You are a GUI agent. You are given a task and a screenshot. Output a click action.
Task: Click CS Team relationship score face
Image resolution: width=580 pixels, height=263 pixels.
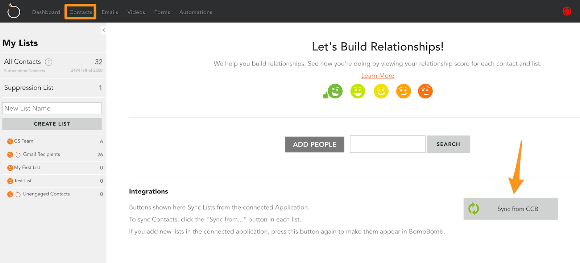pyautogui.click(x=10, y=141)
